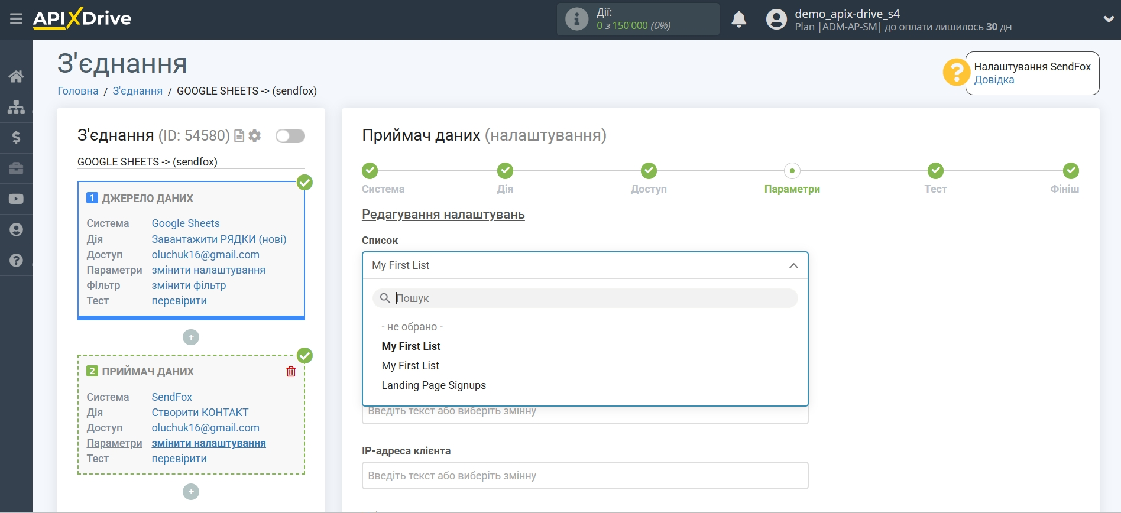The width and height of the screenshot is (1121, 513).
Task: Open the user profile sidebar icon
Action: pos(16,230)
